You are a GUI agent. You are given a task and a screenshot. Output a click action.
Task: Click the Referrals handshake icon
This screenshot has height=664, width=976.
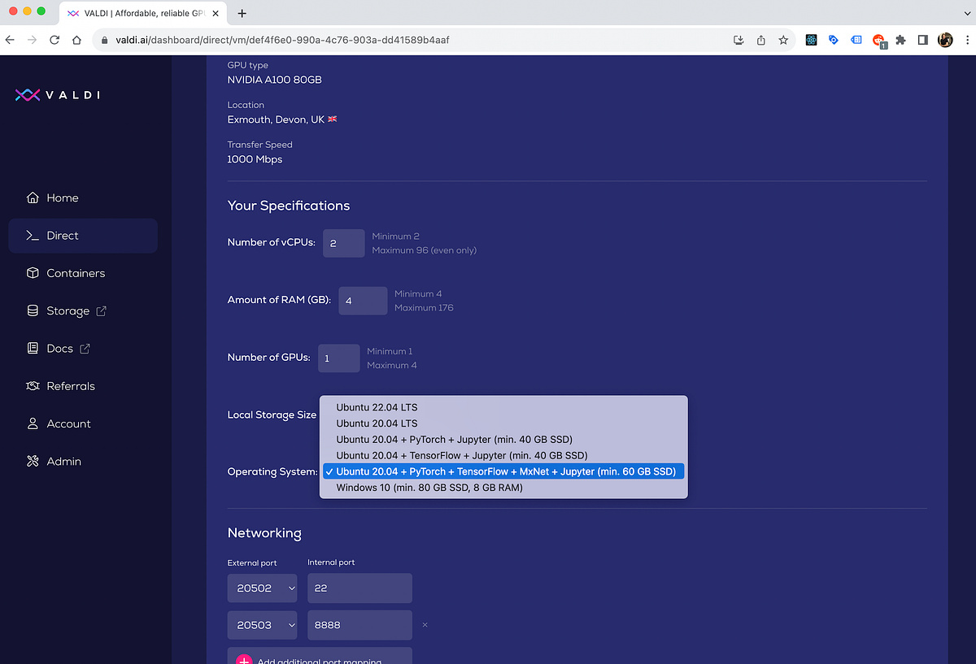[x=33, y=386]
